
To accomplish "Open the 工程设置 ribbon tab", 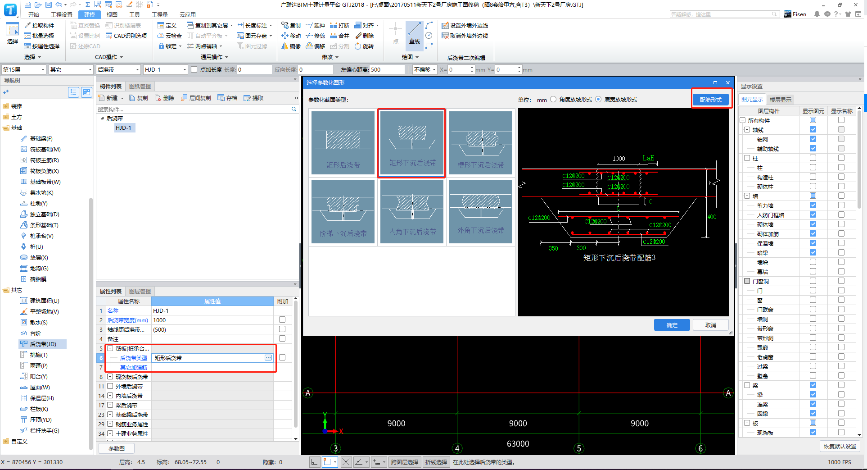I will tap(62, 14).
